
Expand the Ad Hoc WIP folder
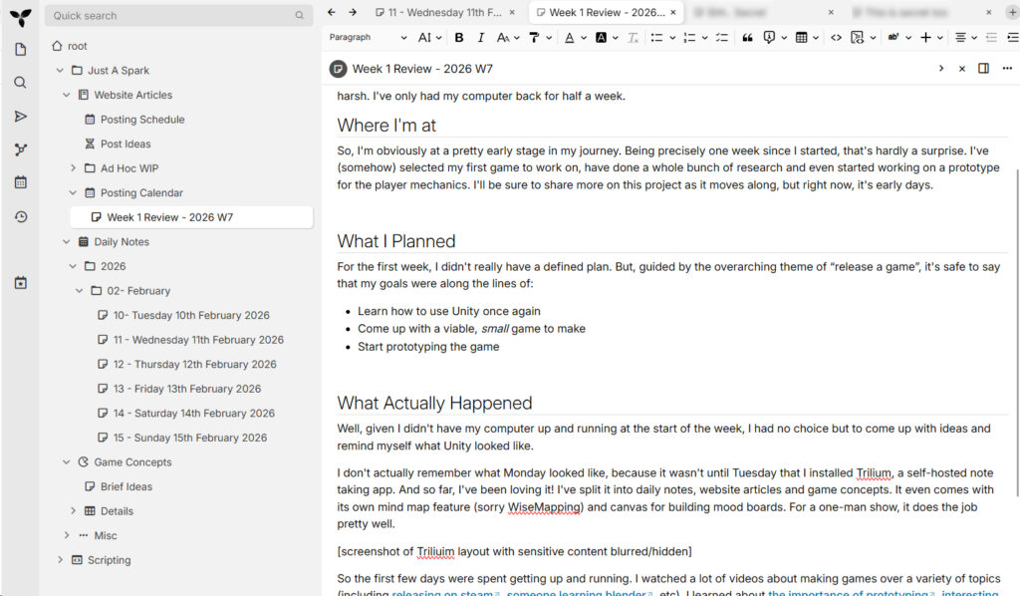point(73,168)
